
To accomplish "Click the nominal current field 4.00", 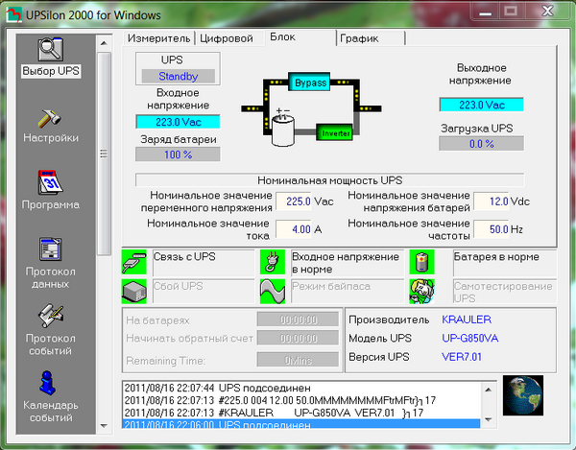I will (294, 229).
